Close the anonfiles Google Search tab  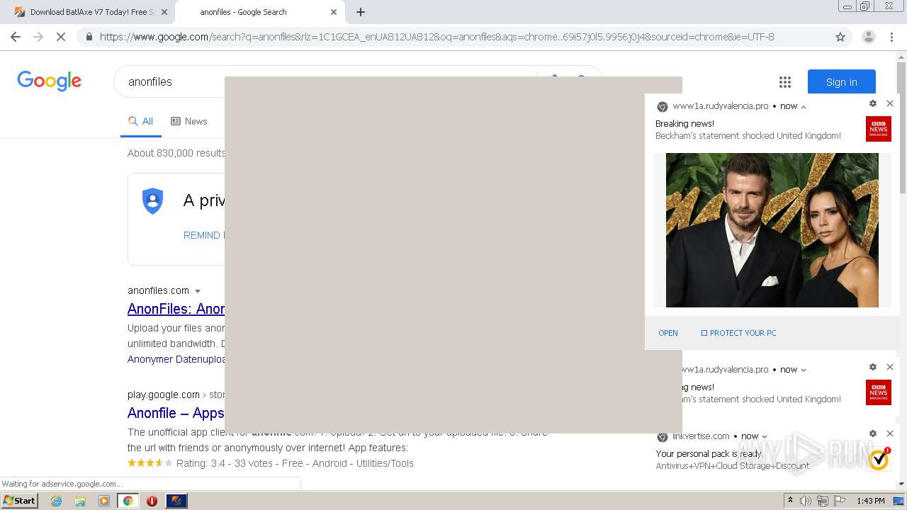pos(334,12)
